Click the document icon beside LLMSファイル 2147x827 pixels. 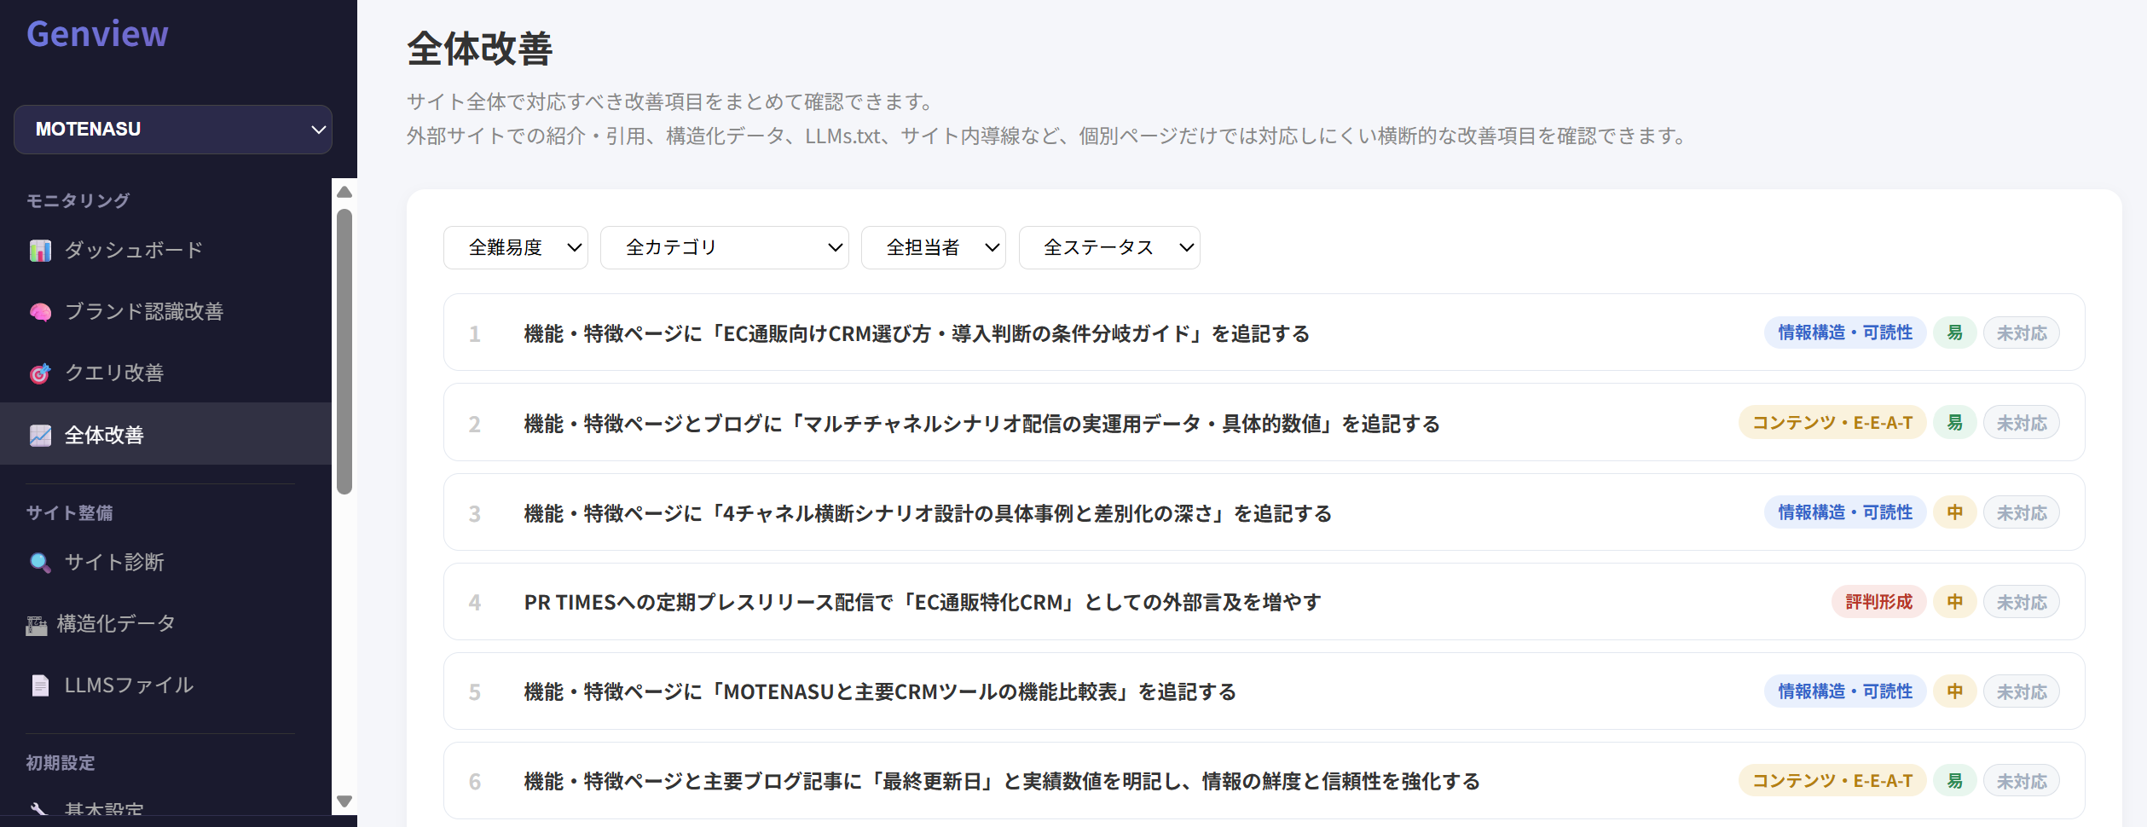(x=40, y=685)
